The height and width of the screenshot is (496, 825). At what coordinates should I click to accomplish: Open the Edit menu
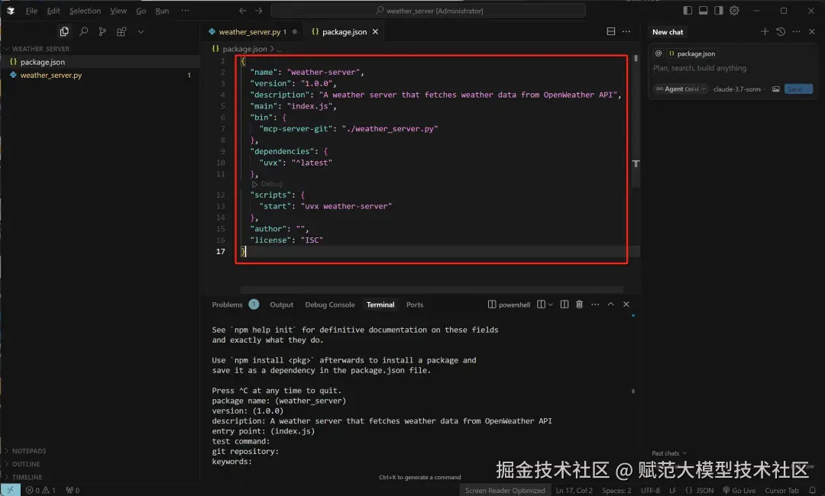pyautogui.click(x=53, y=11)
